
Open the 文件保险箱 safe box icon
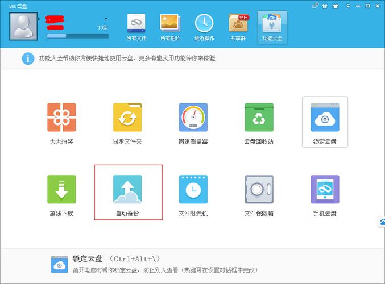coord(259,189)
